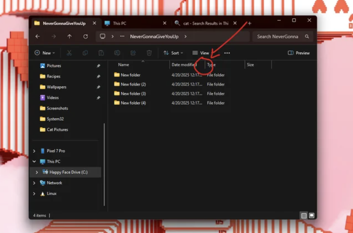Screen dimensions: 353x233
Task: Open the New dropdown menu
Action: pos(45,53)
